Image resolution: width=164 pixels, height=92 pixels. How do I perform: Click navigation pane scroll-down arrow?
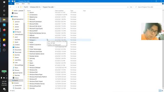24,89
